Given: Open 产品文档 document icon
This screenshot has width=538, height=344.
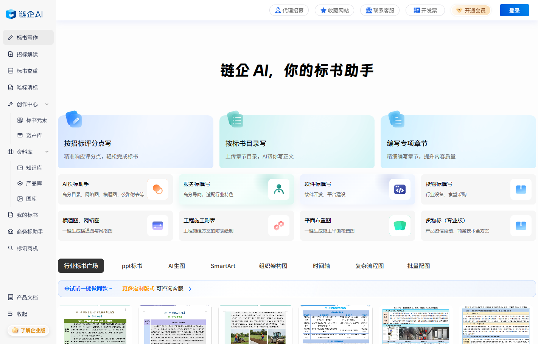Looking at the screenshot, I should (x=11, y=297).
